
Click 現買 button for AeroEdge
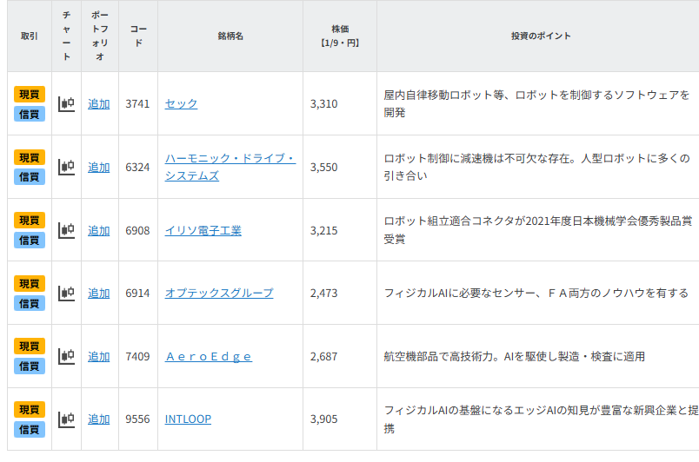point(30,346)
